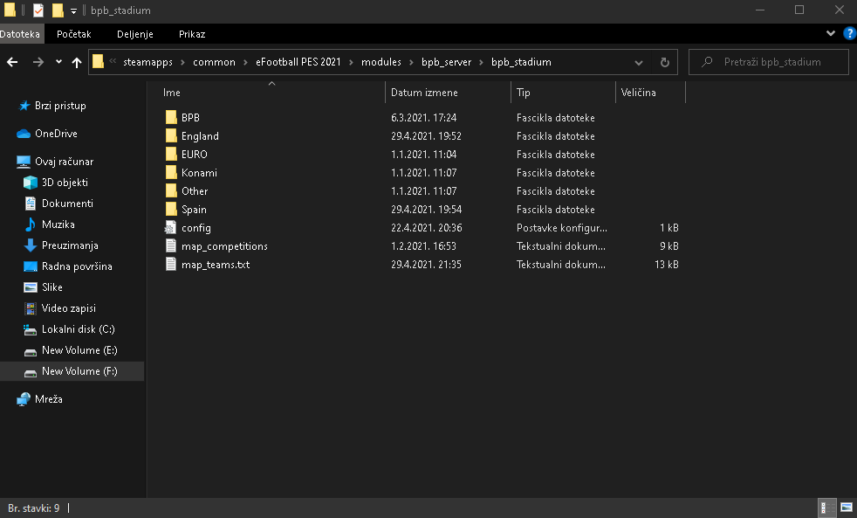Click the new folder quick-access icon

click(x=58, y=10)
